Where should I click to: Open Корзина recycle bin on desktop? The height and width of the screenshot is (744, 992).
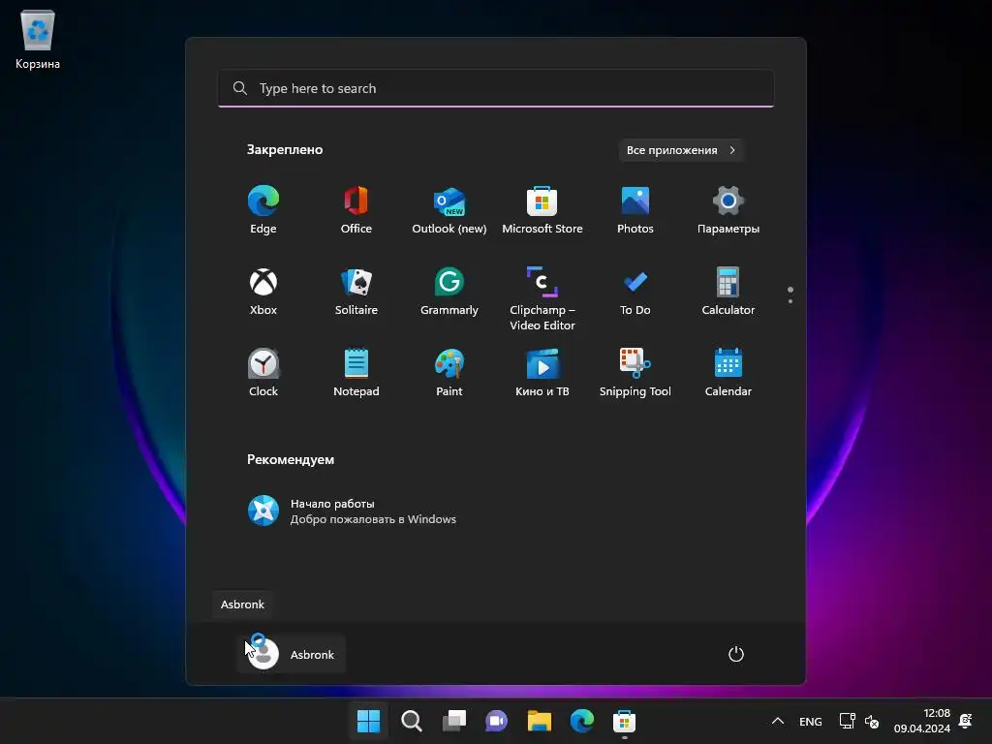pyautogui.click(x=38, y=39)
